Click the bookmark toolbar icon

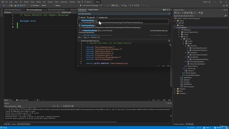pos(138,5)
